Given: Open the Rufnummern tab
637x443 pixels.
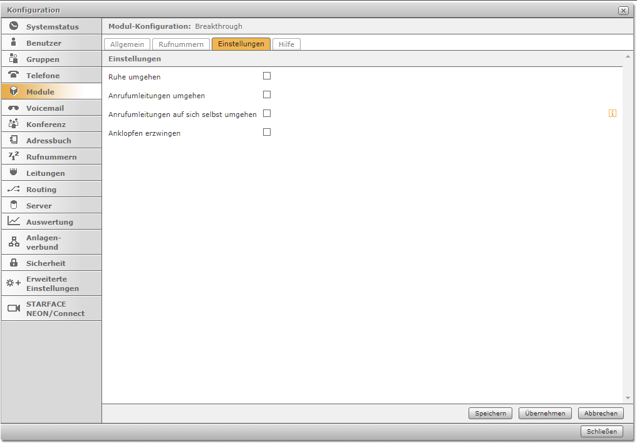Looking at the screenshot, I should pyautogui.click(x=181, y=44).
